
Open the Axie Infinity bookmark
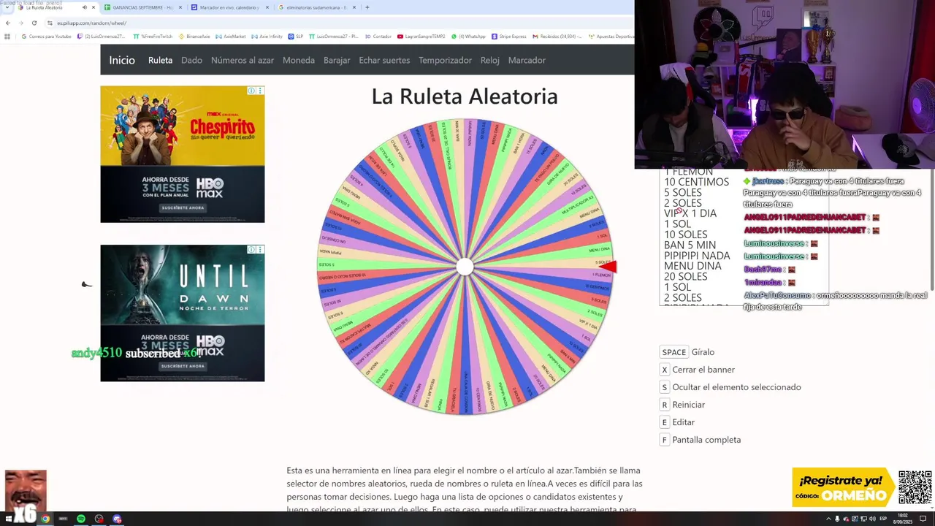[267, 37]
